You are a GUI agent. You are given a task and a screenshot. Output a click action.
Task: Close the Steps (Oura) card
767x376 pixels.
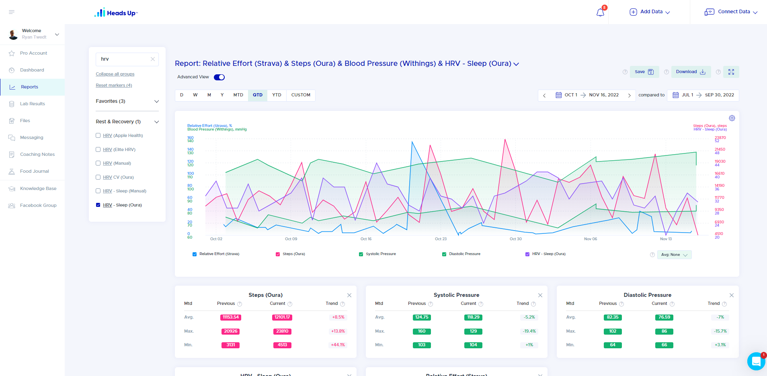pyautogui.click(x=349, y=295)
